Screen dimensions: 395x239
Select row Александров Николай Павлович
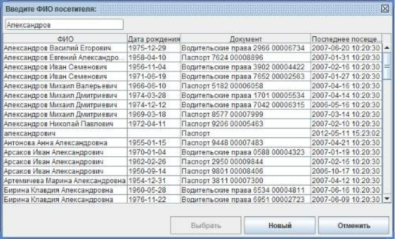[x=192, y=124]
